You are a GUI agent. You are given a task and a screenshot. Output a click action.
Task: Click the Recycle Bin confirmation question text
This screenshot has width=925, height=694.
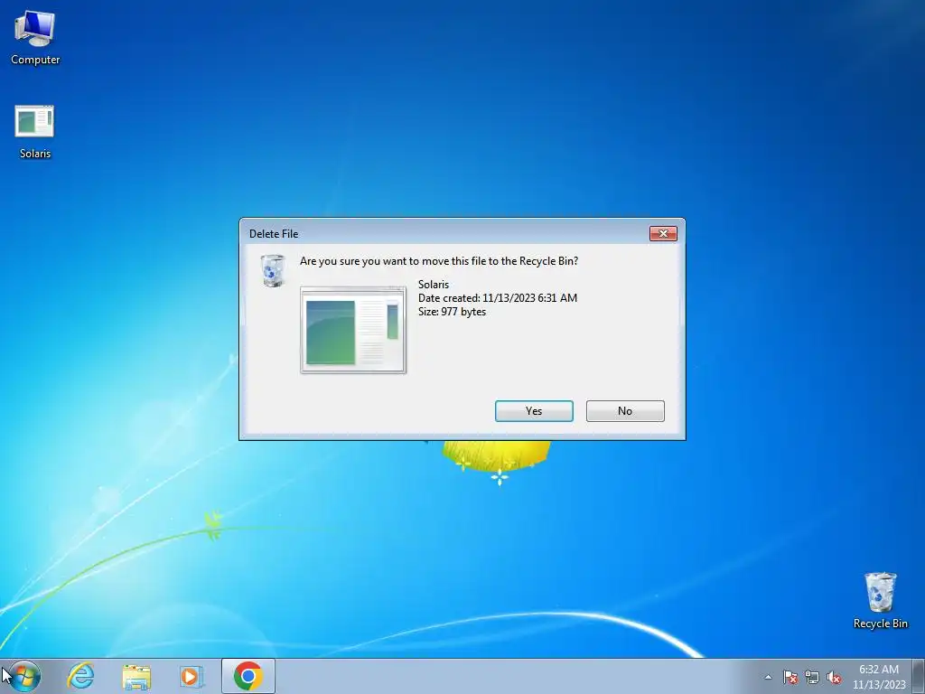[439, 261]
